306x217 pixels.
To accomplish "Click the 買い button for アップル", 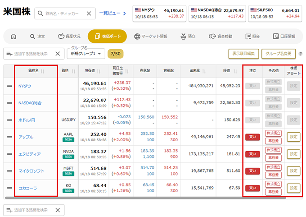I will click(x=252, y=137).
